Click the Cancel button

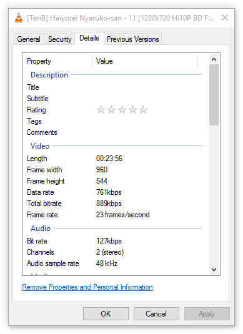click(x=156, y=314)
